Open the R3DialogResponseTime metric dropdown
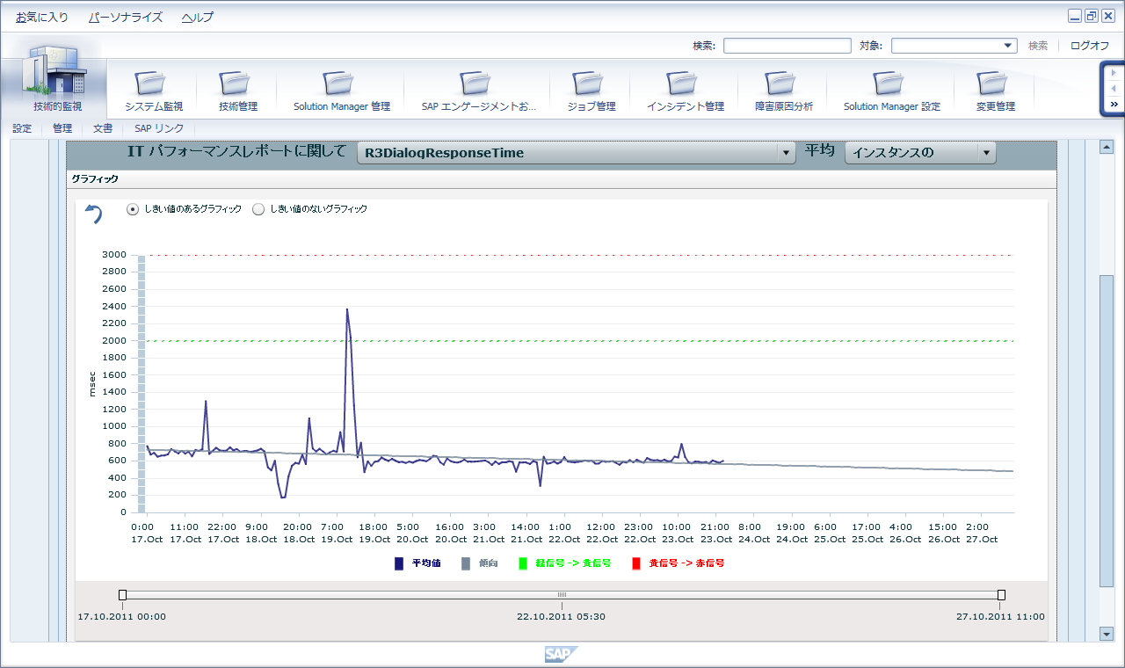 (577, 153)
